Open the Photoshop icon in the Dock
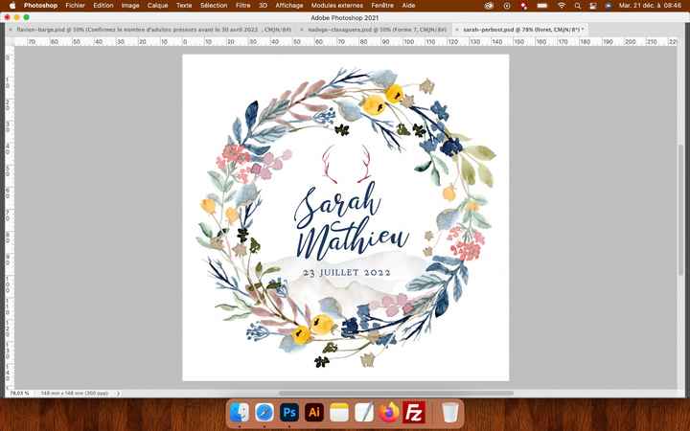Screen dimensions: 690x431 tap(288, 413)
